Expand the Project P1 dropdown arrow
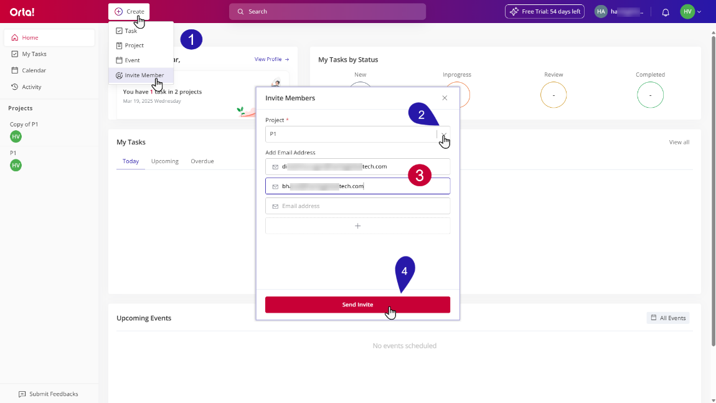 point(443,135)
